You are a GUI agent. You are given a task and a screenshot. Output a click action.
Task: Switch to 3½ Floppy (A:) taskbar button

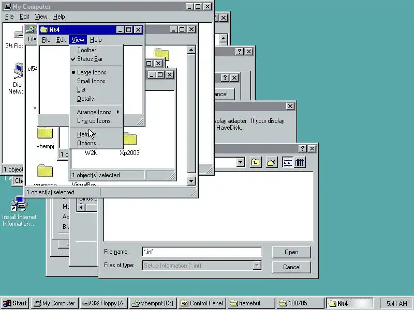coord(104,303)
